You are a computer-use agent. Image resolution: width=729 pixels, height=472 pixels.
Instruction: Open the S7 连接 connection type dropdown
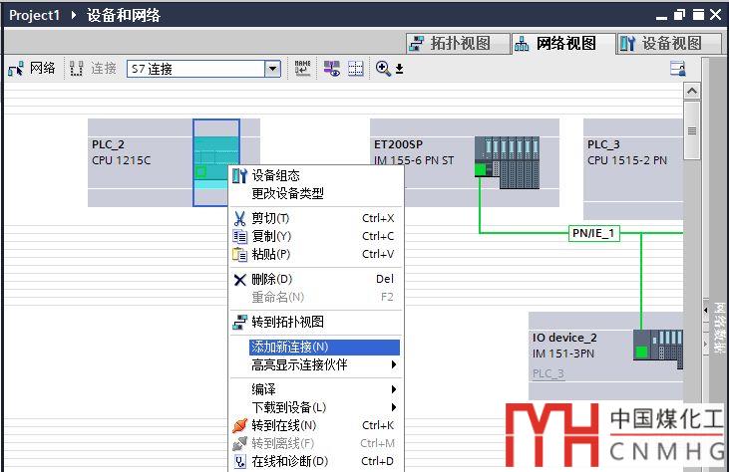click(x=272, y=69)
